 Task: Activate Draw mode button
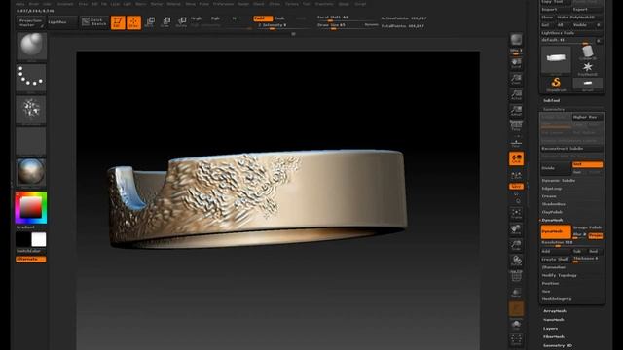point(134,22)
